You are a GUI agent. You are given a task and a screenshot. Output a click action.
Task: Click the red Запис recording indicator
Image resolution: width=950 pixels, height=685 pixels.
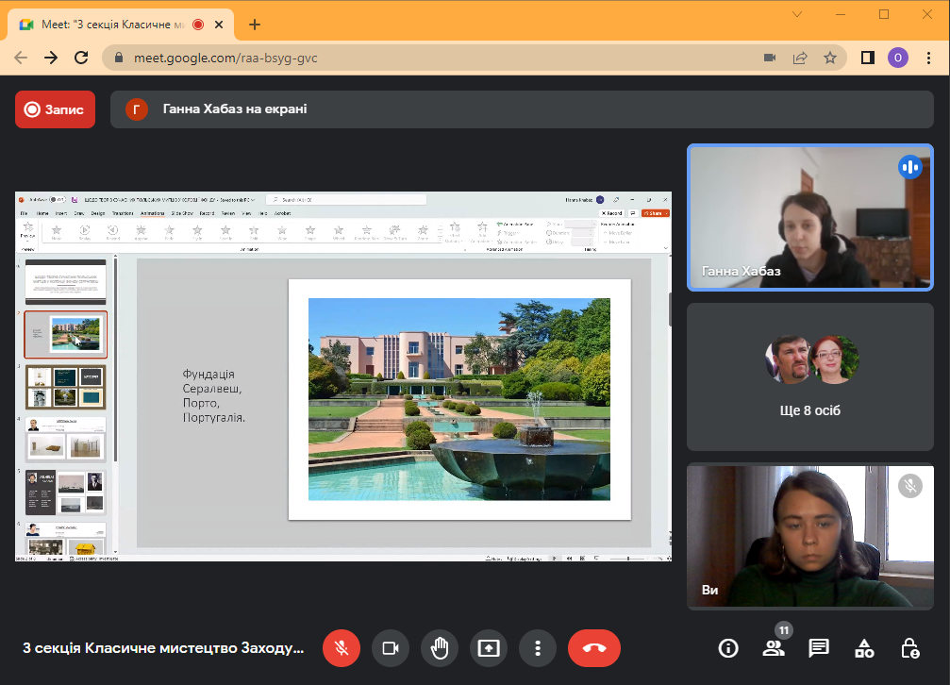(x=55, y=109)
